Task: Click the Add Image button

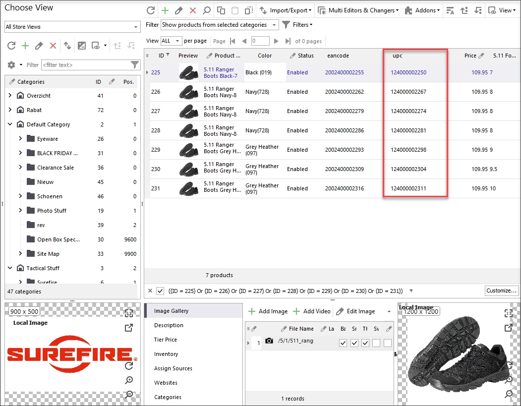Action: [268, 311]
